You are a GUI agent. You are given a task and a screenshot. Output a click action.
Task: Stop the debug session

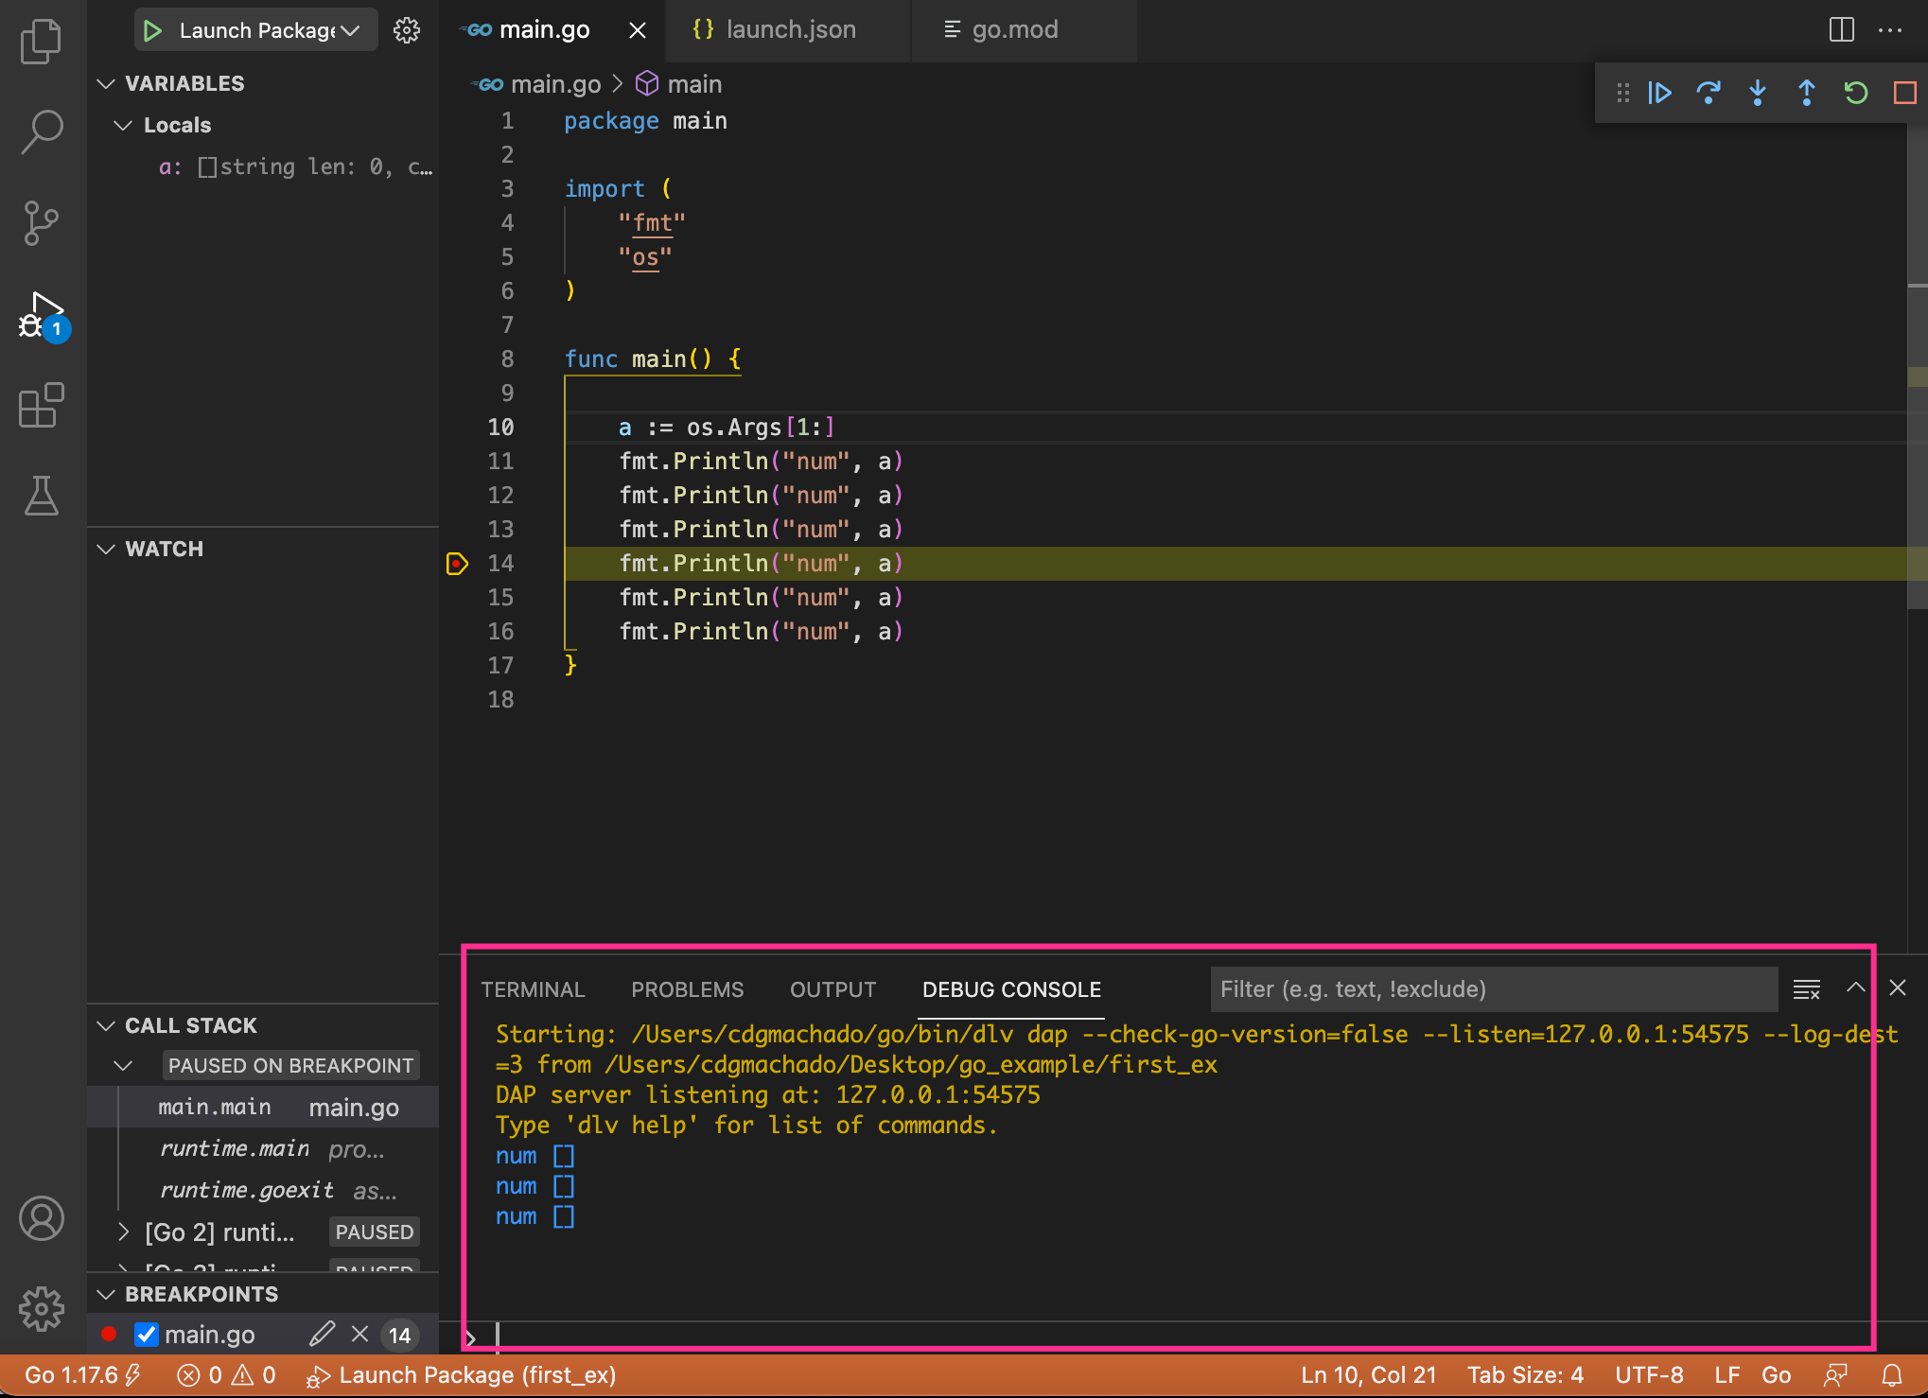(1905, 93)
